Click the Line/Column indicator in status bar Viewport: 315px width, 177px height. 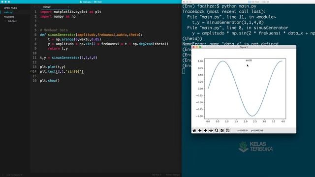pyautogui.click(x=14, y=175)
